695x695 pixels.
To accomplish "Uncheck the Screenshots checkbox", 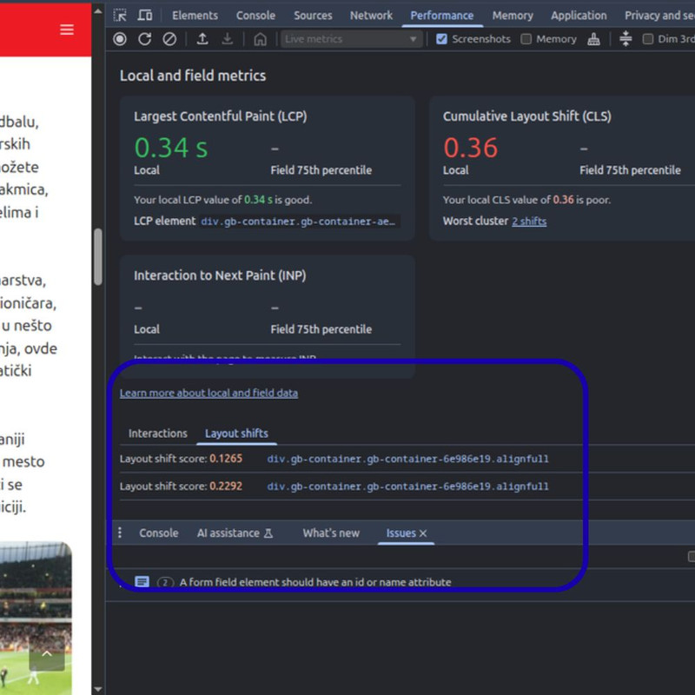I will 441,39.
